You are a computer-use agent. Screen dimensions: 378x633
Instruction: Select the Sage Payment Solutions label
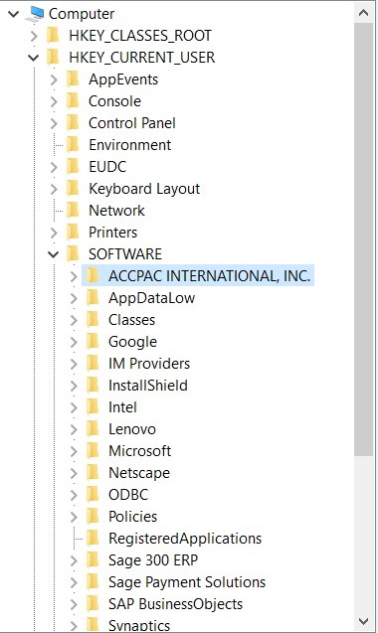click(x=187, y=582)
